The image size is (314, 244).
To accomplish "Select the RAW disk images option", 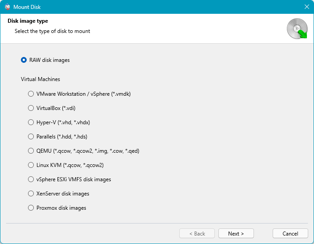I will (x=24, y=60).
